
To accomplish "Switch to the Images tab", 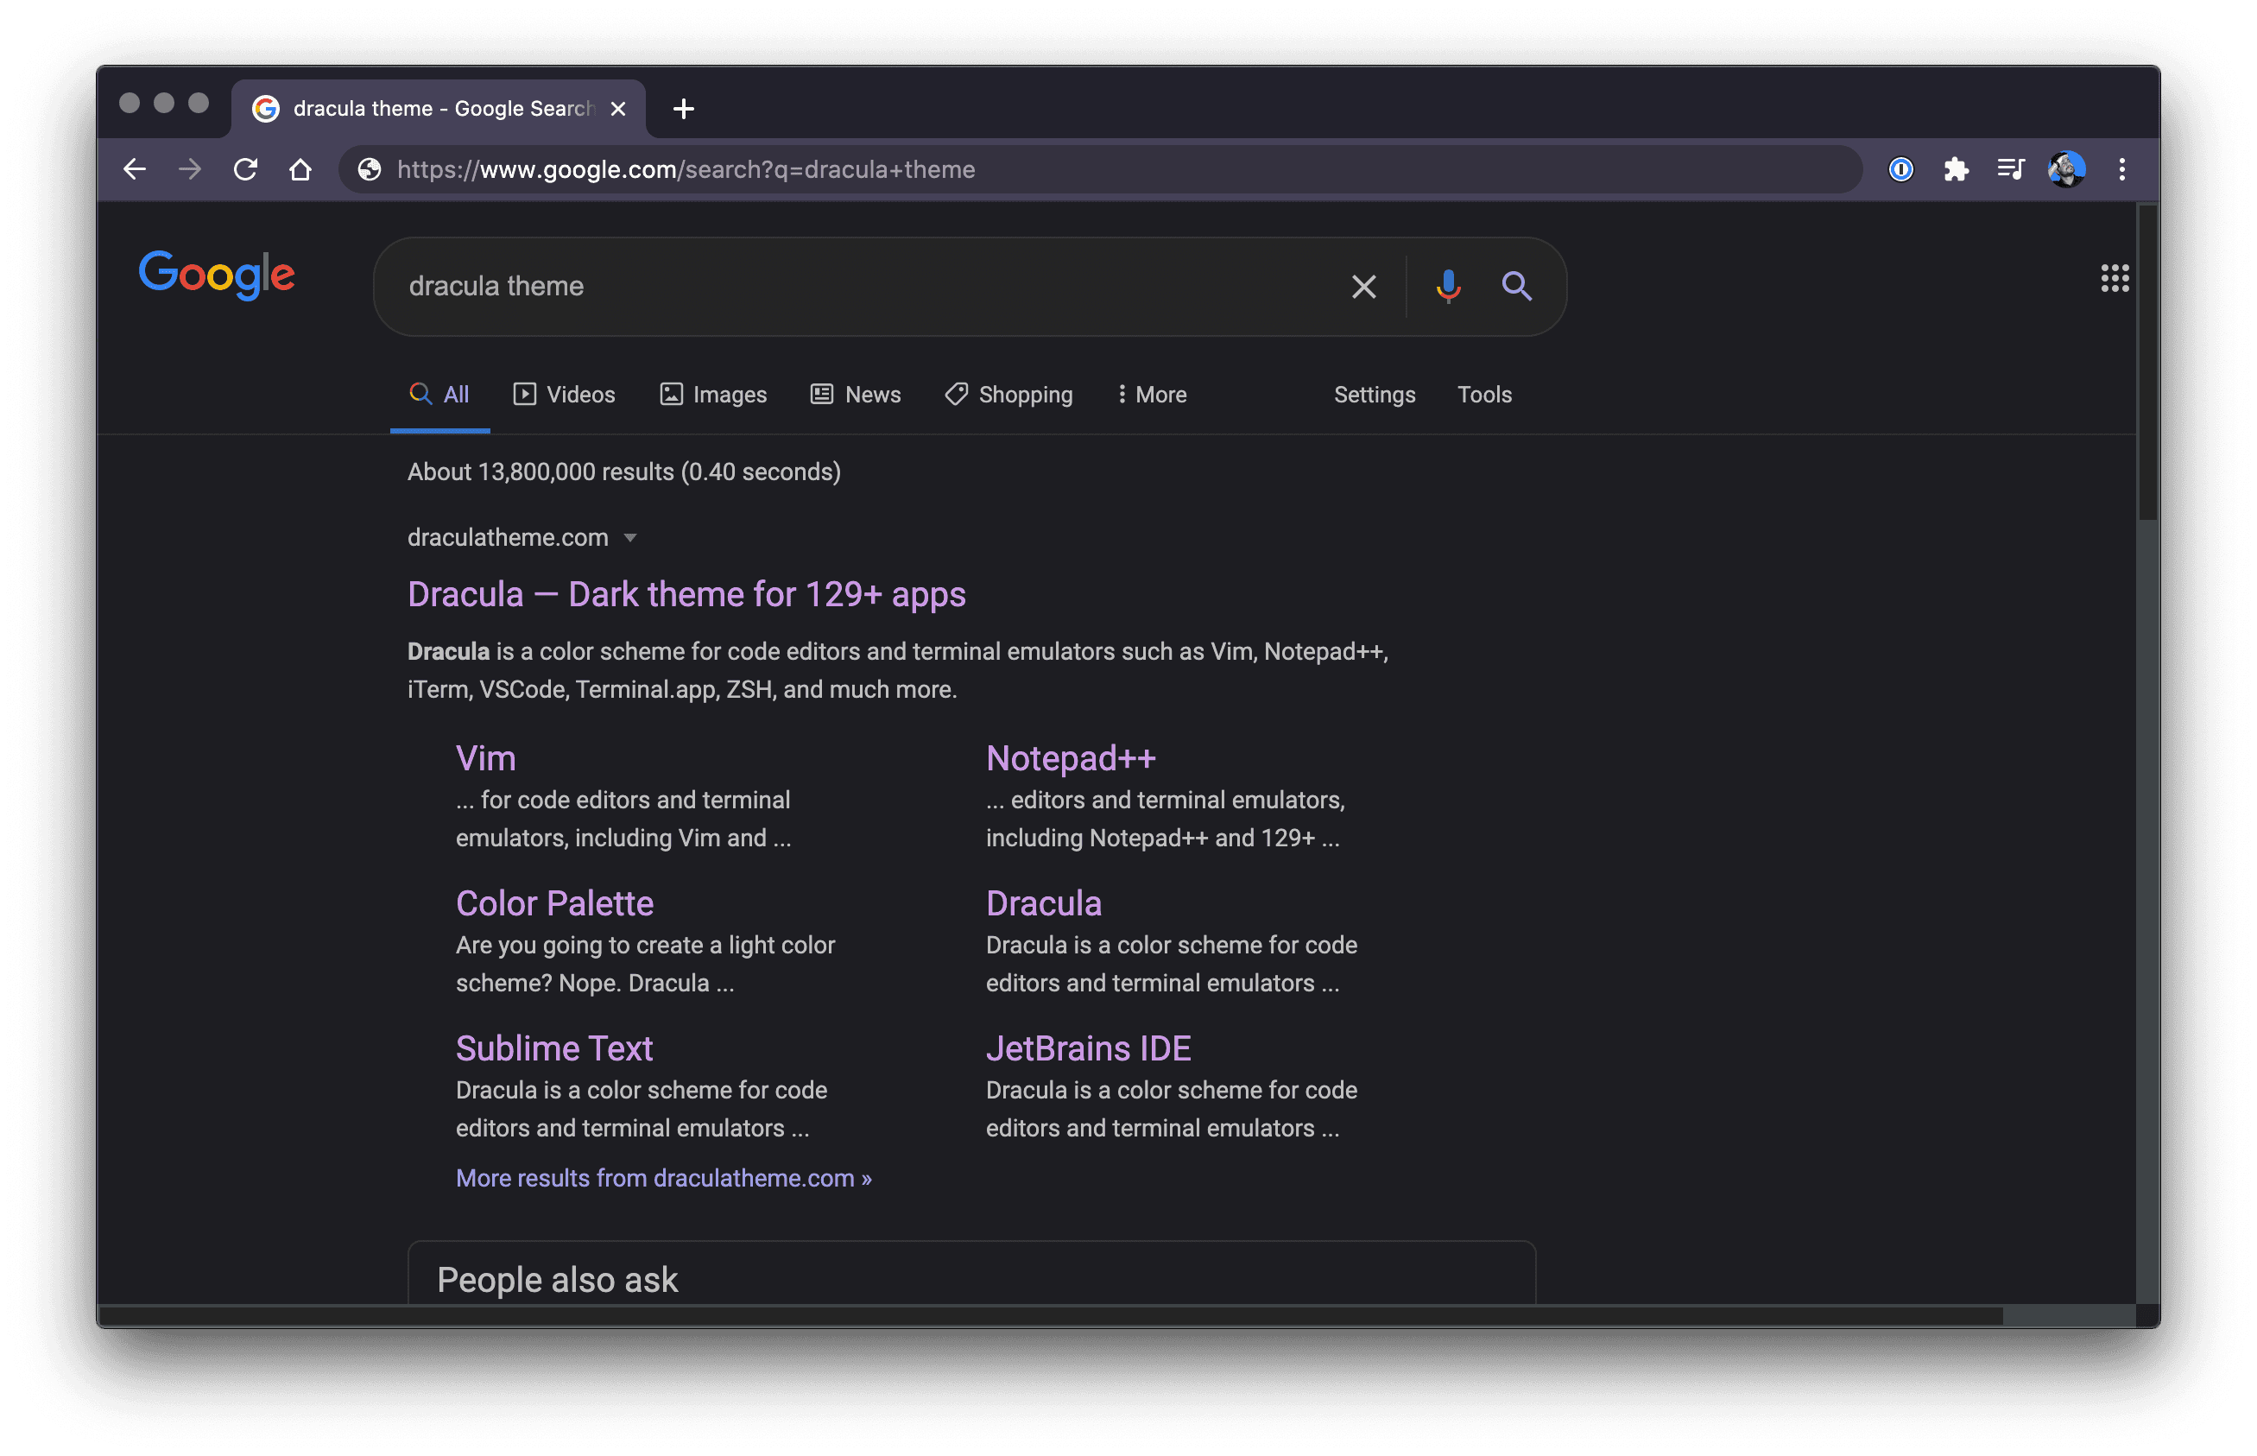I will pos(713,395).
